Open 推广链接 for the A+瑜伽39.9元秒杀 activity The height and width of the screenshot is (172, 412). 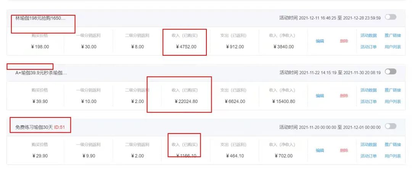pyautogui.click(x=393, y=90)
